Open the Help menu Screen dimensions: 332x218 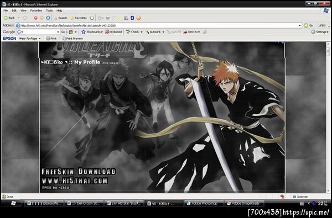(59, 10)
